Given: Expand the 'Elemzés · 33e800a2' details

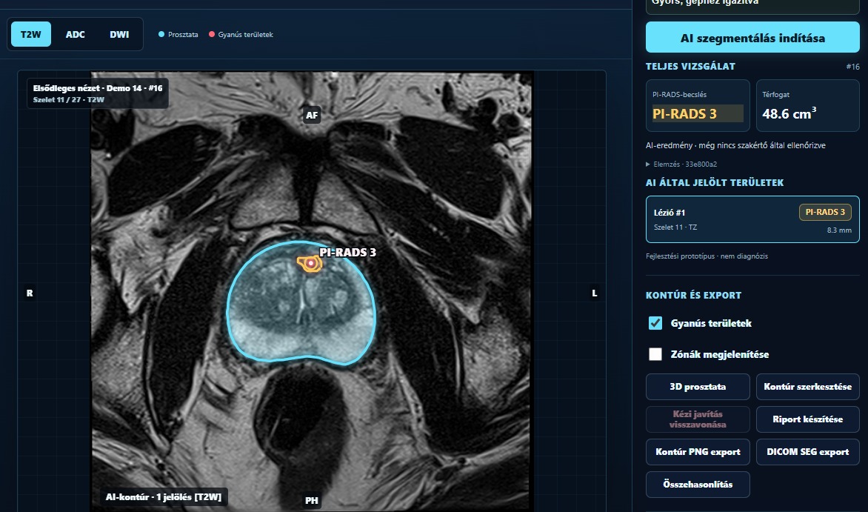Looking at the screenshot, I should pos(681,164).
